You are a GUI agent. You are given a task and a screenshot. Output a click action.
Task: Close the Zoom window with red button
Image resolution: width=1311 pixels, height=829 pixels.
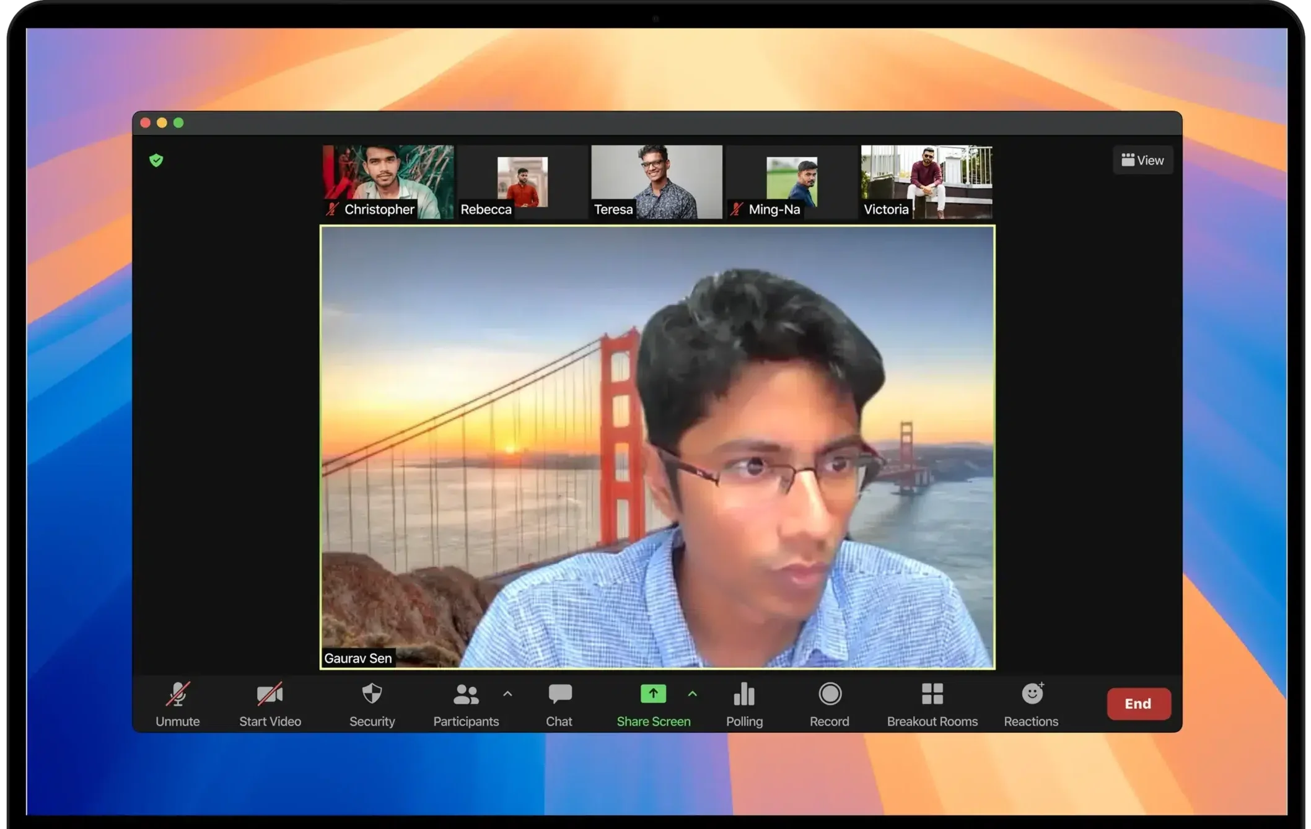146,123
